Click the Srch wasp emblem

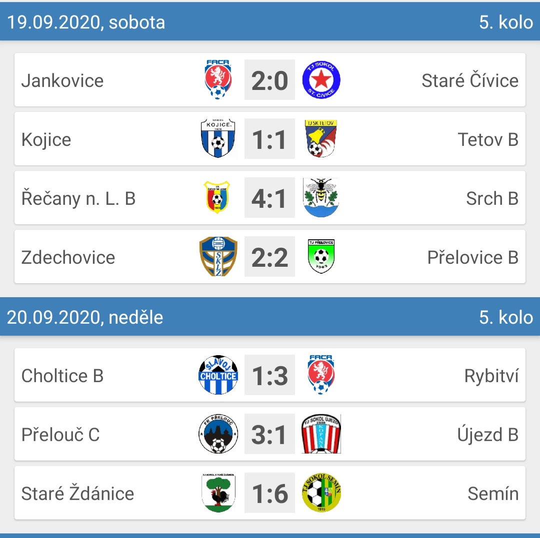pos(321,197)
